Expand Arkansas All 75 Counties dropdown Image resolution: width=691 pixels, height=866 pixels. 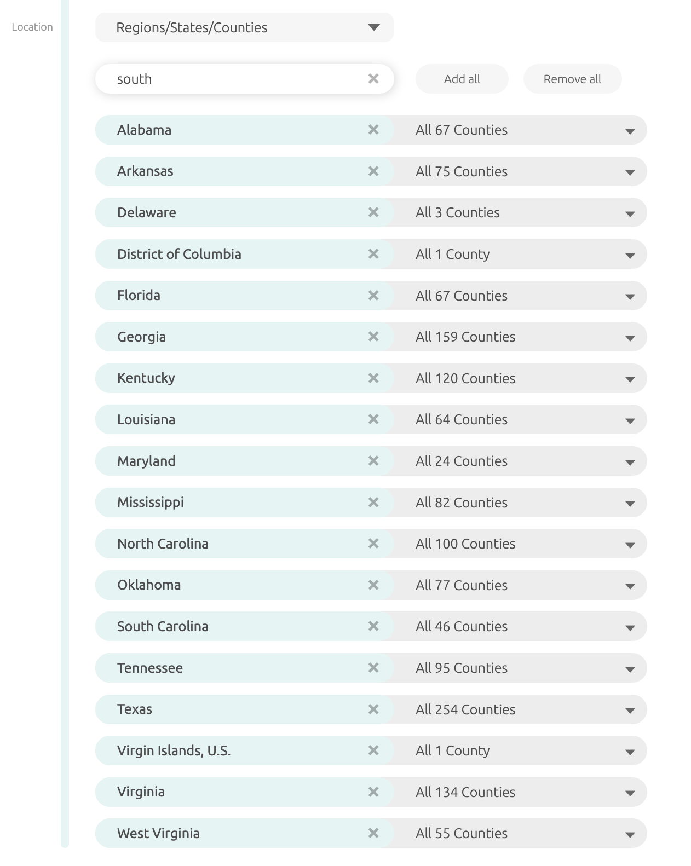tap(520, 171)
